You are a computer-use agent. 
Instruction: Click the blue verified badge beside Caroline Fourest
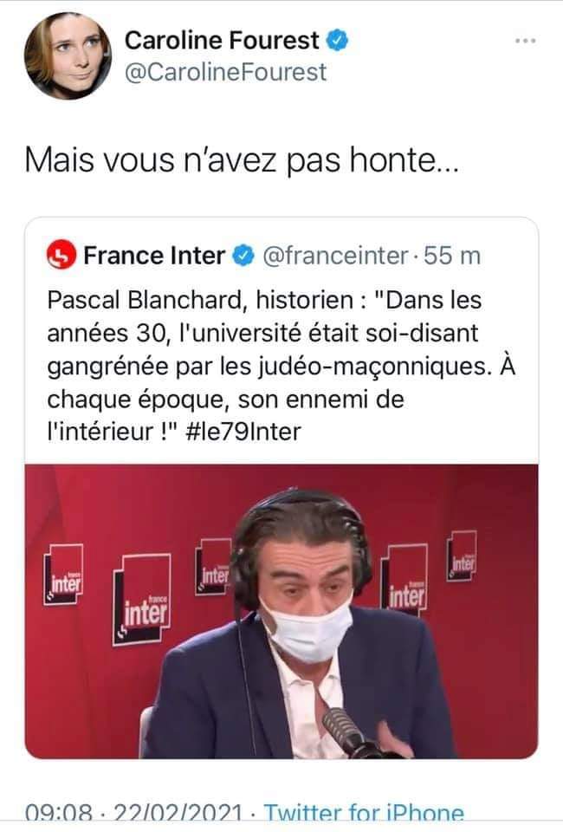337,41
